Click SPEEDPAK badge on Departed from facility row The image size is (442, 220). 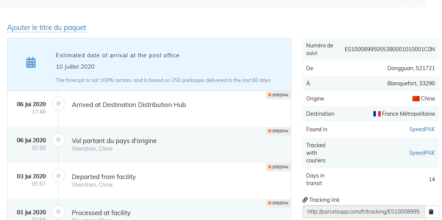coord(278,167)
